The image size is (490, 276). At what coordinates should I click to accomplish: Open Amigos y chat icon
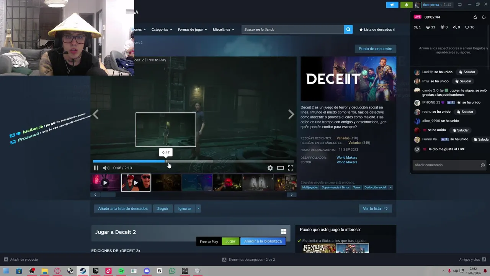pos(484,260)
